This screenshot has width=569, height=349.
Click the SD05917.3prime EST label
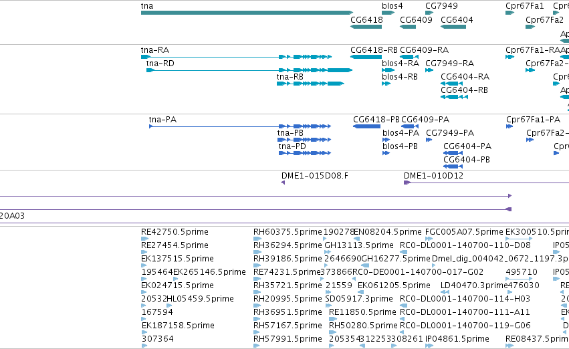[x=359, y=299]
